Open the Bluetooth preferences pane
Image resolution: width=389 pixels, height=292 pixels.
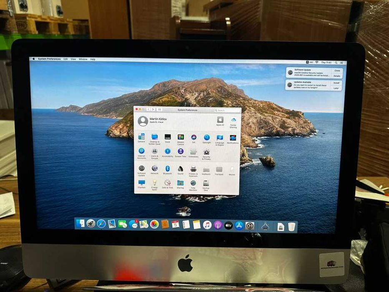click(x=168, y=170)
